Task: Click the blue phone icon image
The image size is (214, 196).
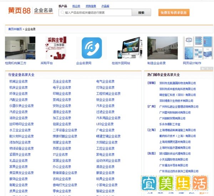Action: click(92, 48)
